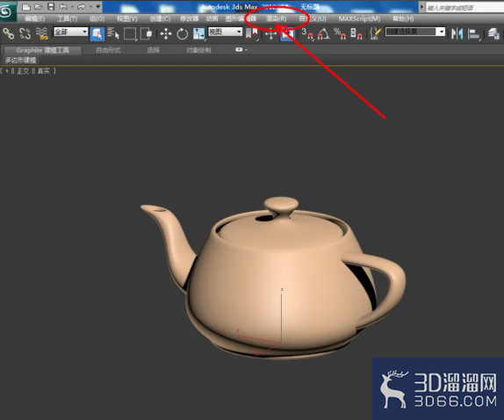Switch to the 自由形式 ribbon tab

[x=108, y=50]
